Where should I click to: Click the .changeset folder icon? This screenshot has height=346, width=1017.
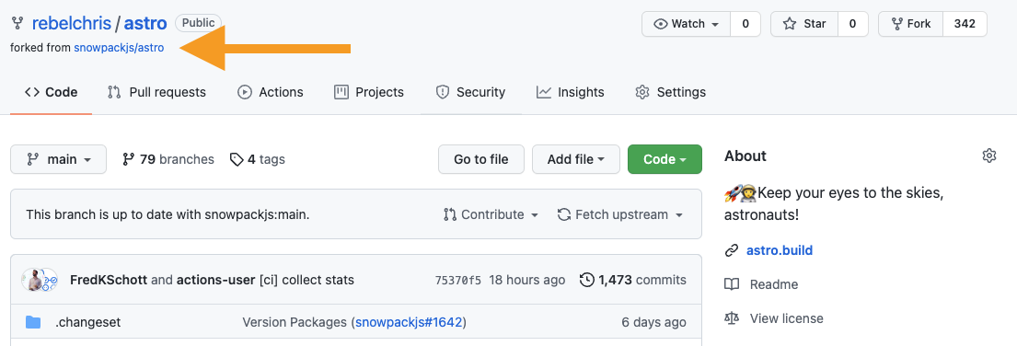coord(33,322)
